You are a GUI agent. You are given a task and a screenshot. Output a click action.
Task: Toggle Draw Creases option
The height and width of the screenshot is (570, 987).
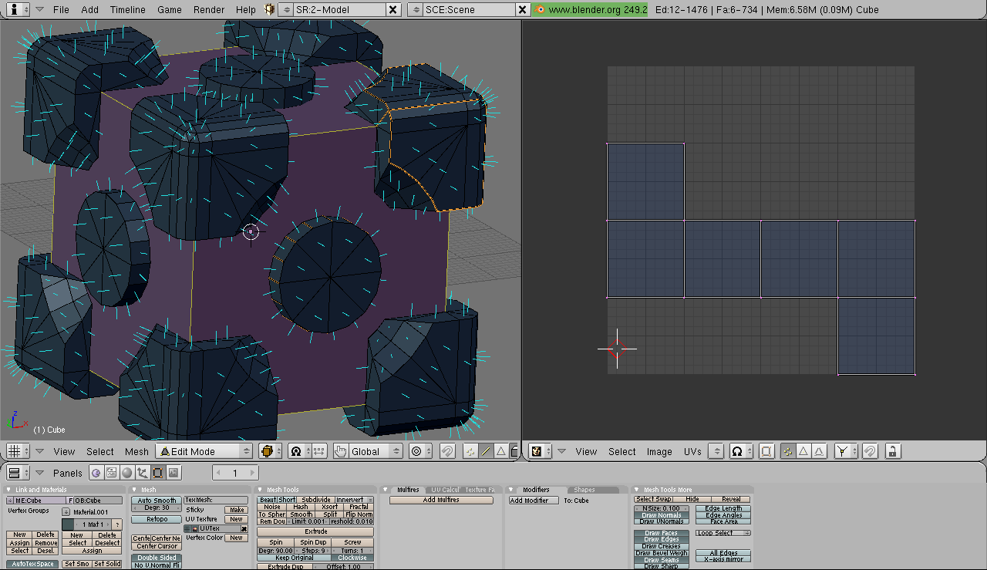(662, 546)
